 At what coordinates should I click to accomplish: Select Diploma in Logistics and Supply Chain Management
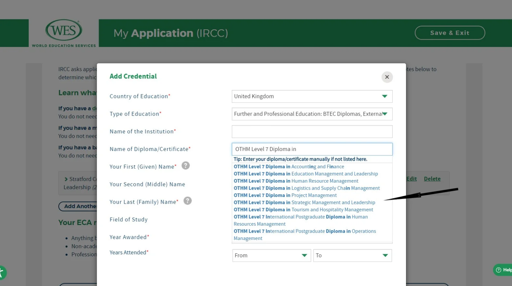307,188
